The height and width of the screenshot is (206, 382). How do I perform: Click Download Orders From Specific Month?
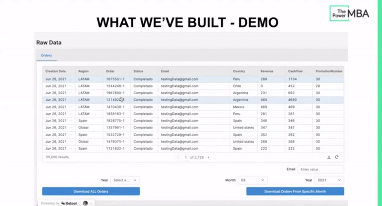[x=295, y=191]
